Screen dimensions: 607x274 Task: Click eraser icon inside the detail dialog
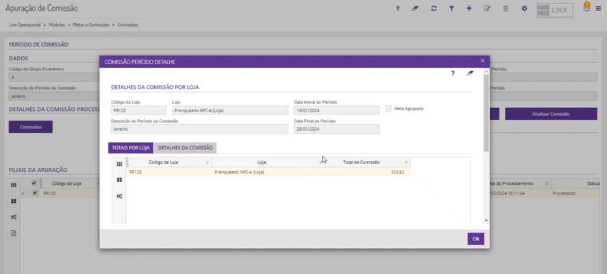(x=470, y=73)
